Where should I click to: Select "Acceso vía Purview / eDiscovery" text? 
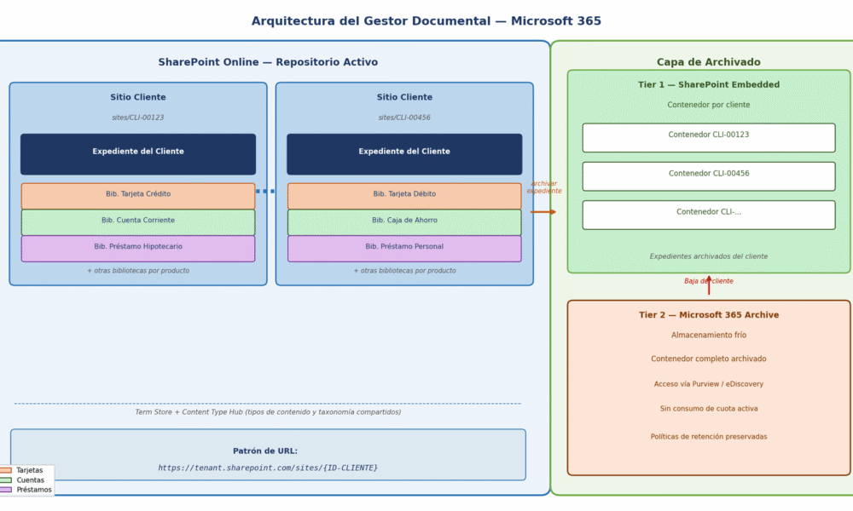coord(708,384)
